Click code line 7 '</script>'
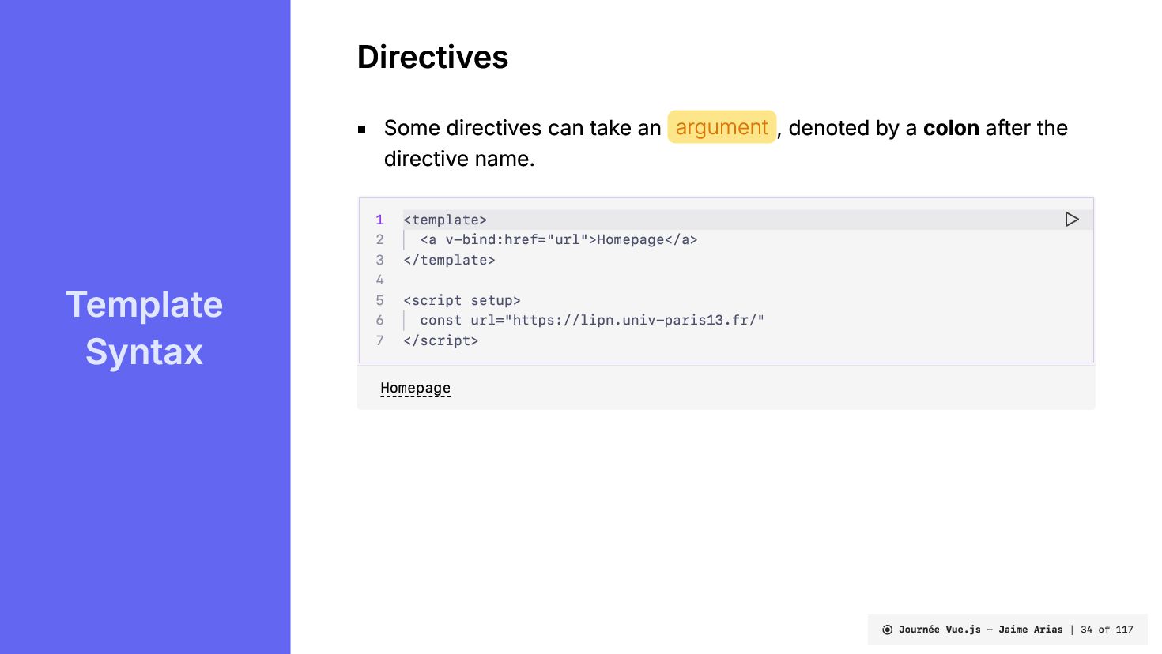 click(440, 340)
